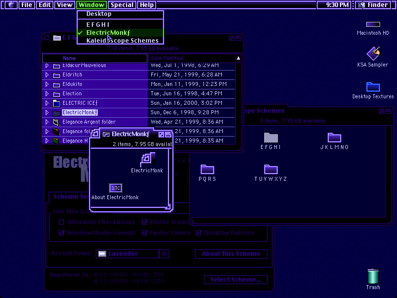Image resolution: width=397 pixels, height=298 pixels.
Task: Expand the Election folder disclosure triangle
Action: coord(47,93)
